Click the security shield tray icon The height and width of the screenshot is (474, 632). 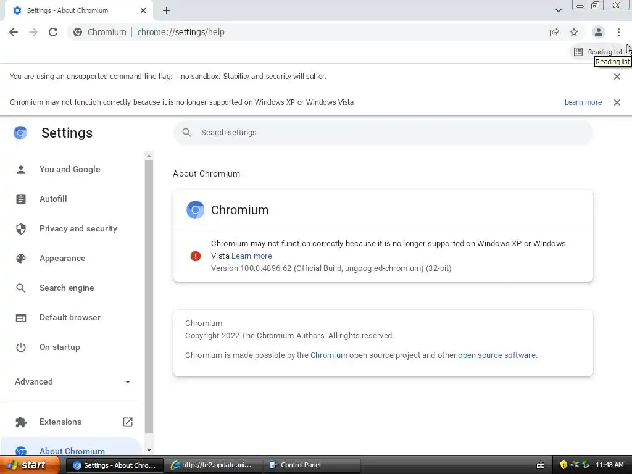pyautogui.click(x=563, y=465)
